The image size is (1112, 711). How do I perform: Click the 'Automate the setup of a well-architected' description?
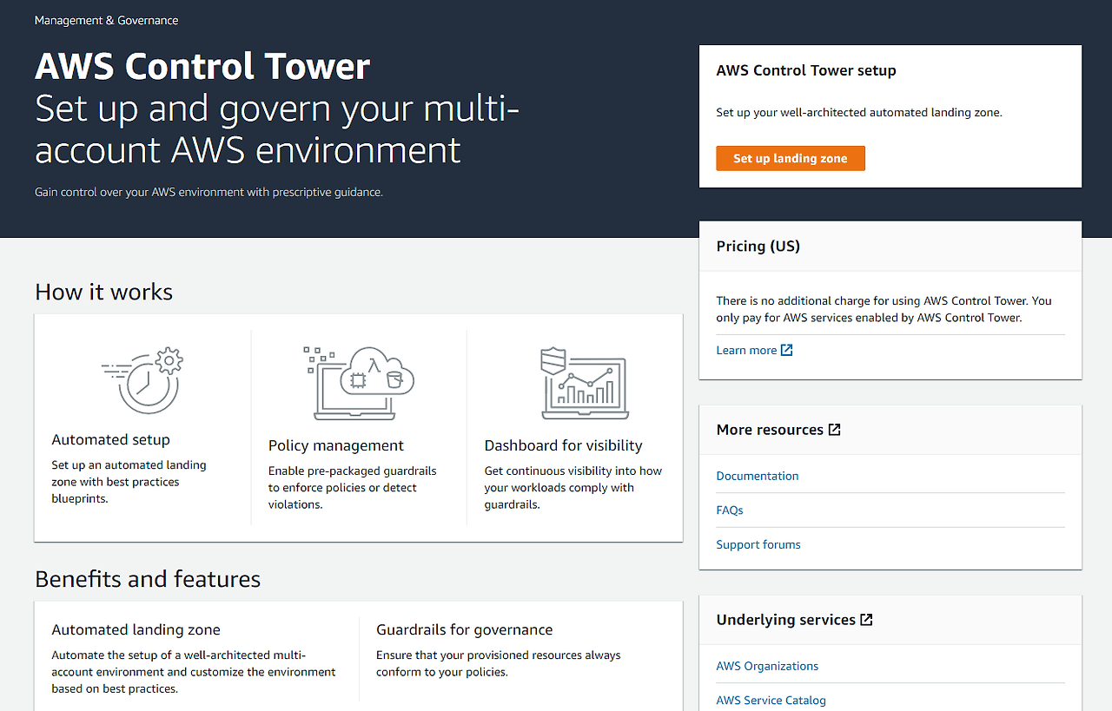pos(194,672)
